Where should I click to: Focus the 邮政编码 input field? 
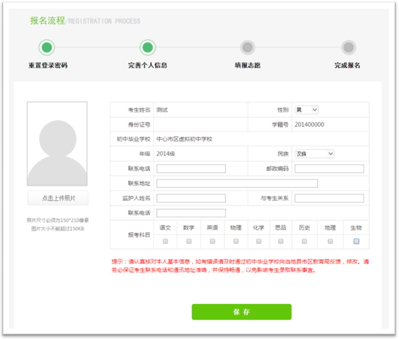click(329, 169)
